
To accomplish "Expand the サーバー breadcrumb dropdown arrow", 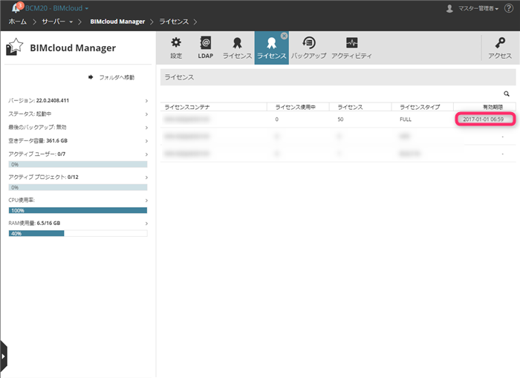I will (71, 22).
